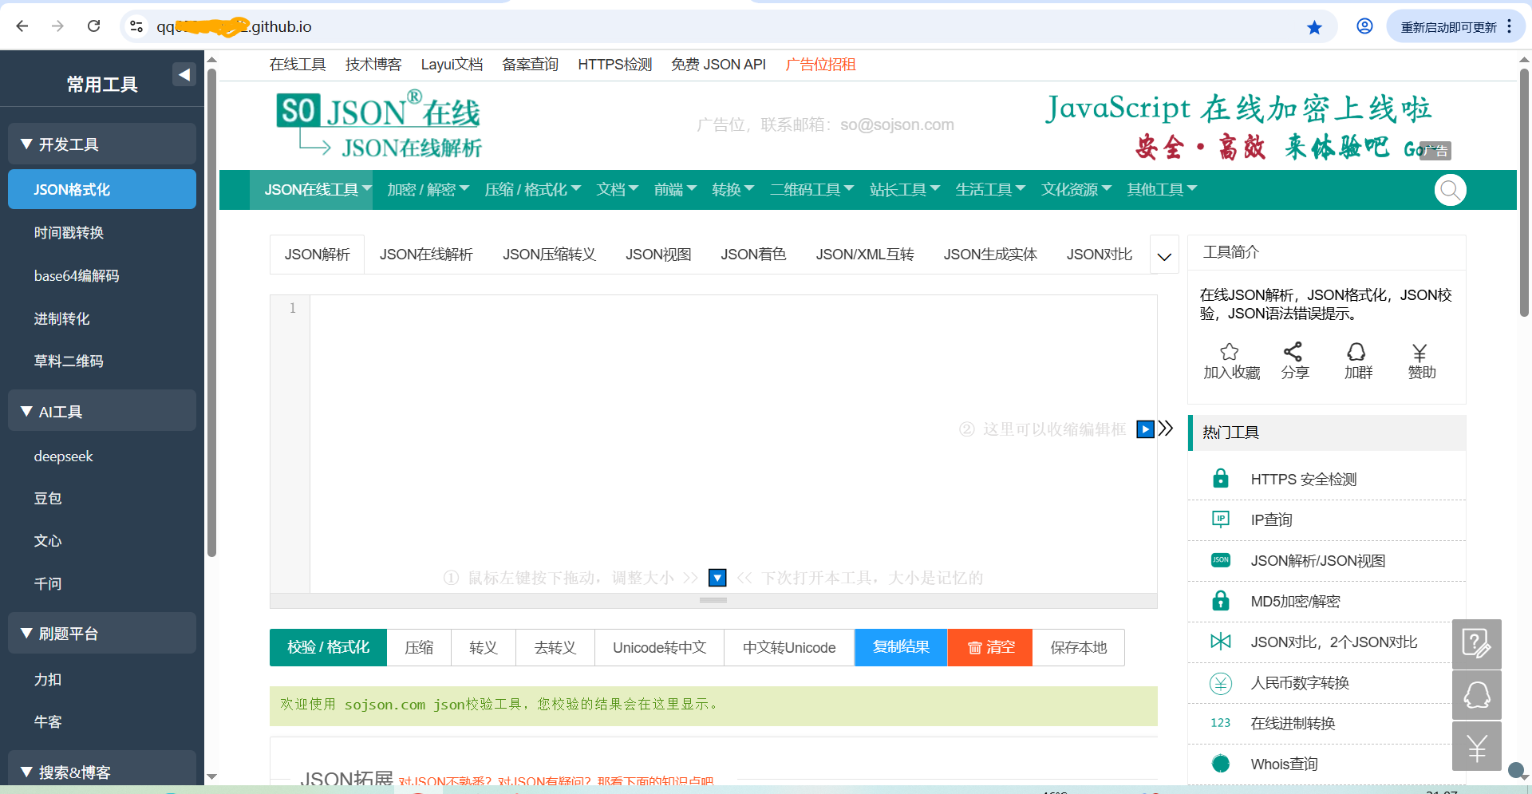This screenshot has width=1532, height=794.
Task: Collapse the 刷题平台 sidebar section
Action: point(102,634)
